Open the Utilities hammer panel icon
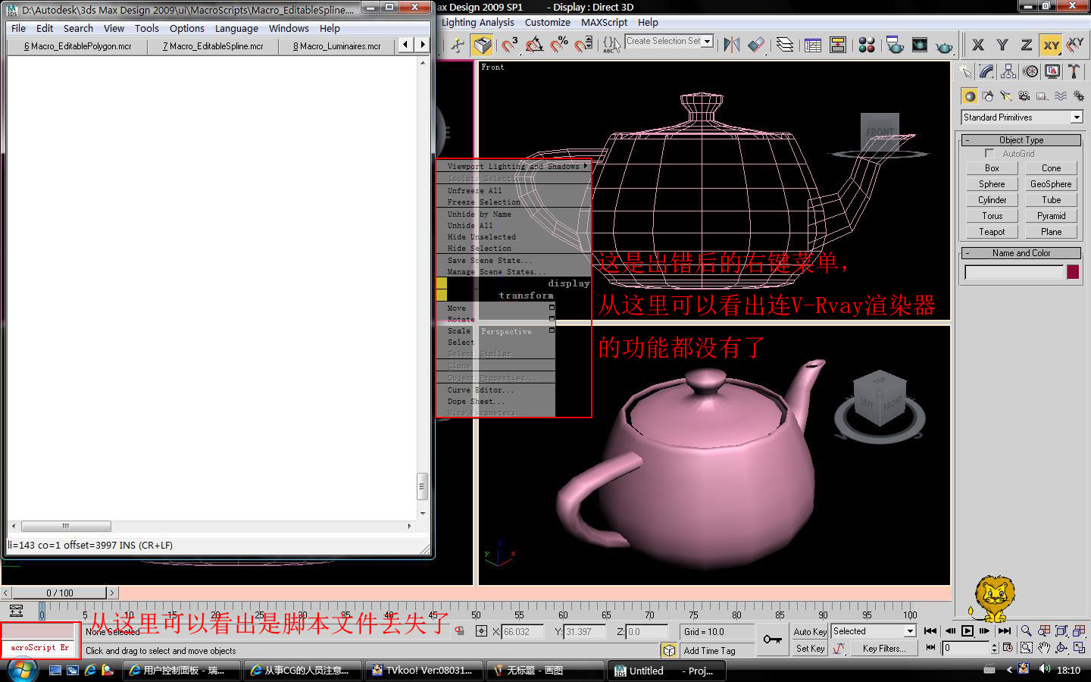Image resolution: width=1091 pixels, height=682 pixels. 1074,72
